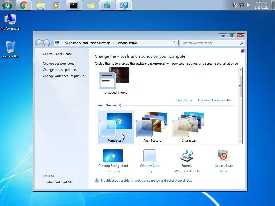Open Sticky Notes from the taskbar
Viewport: 275px width, 206px height.
click(x=90, y=5)
